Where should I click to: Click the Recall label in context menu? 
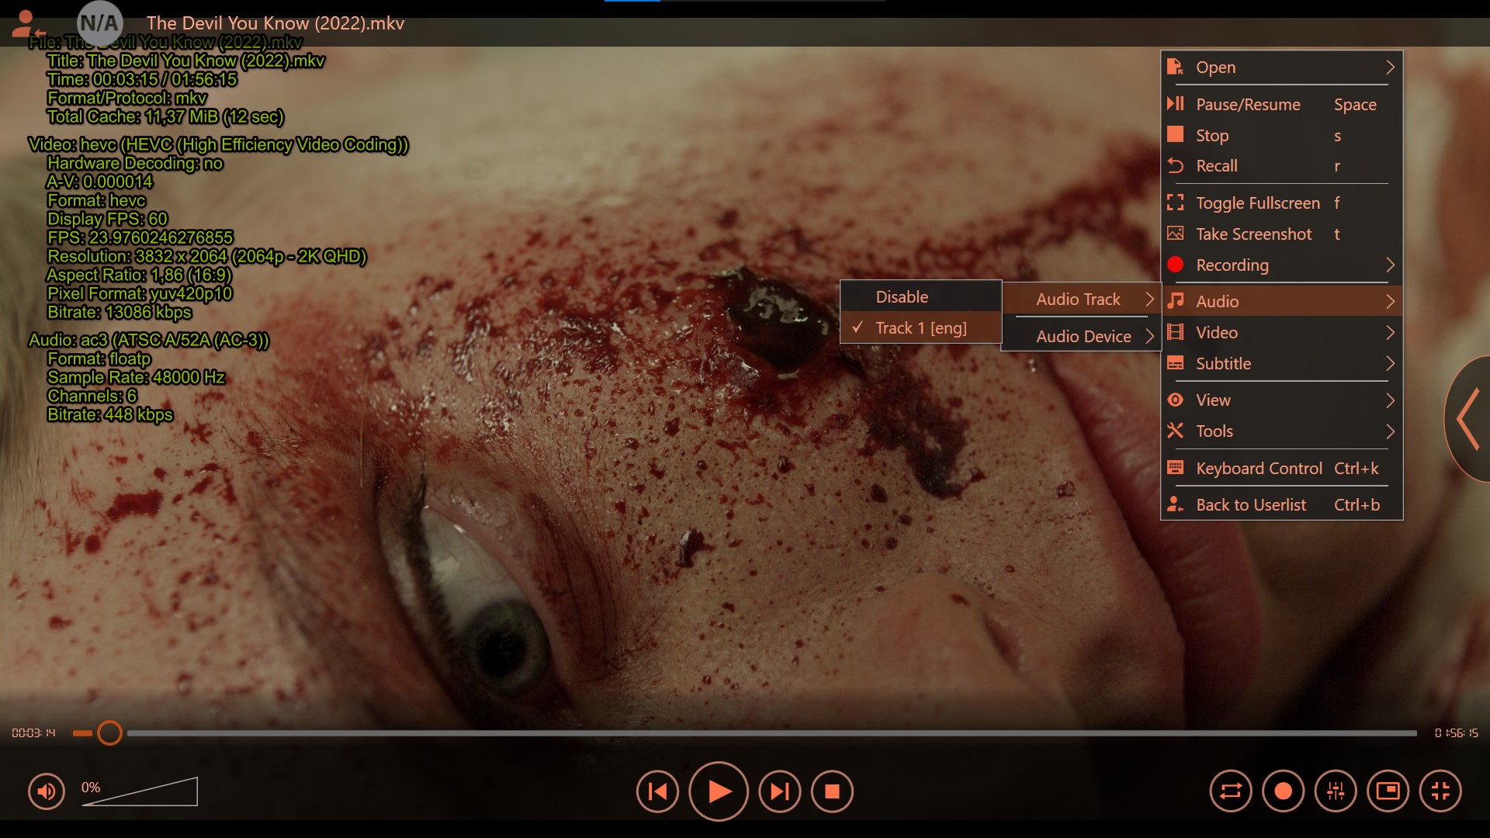[1216, 166]
